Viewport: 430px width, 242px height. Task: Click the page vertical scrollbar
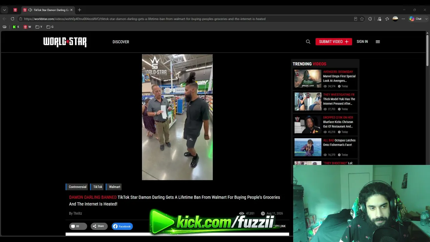tap(427, 50)
